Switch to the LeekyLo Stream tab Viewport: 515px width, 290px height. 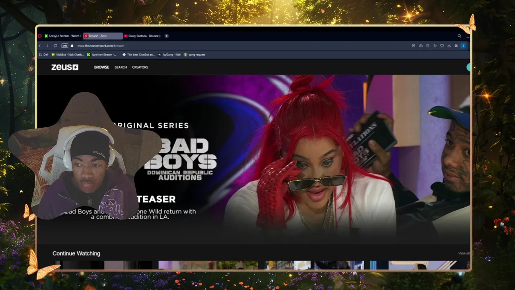click(x=62, y=36)
